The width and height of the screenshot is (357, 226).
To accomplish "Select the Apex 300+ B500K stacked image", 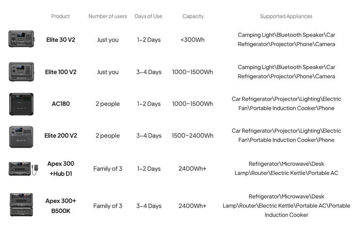I will 21,205.
